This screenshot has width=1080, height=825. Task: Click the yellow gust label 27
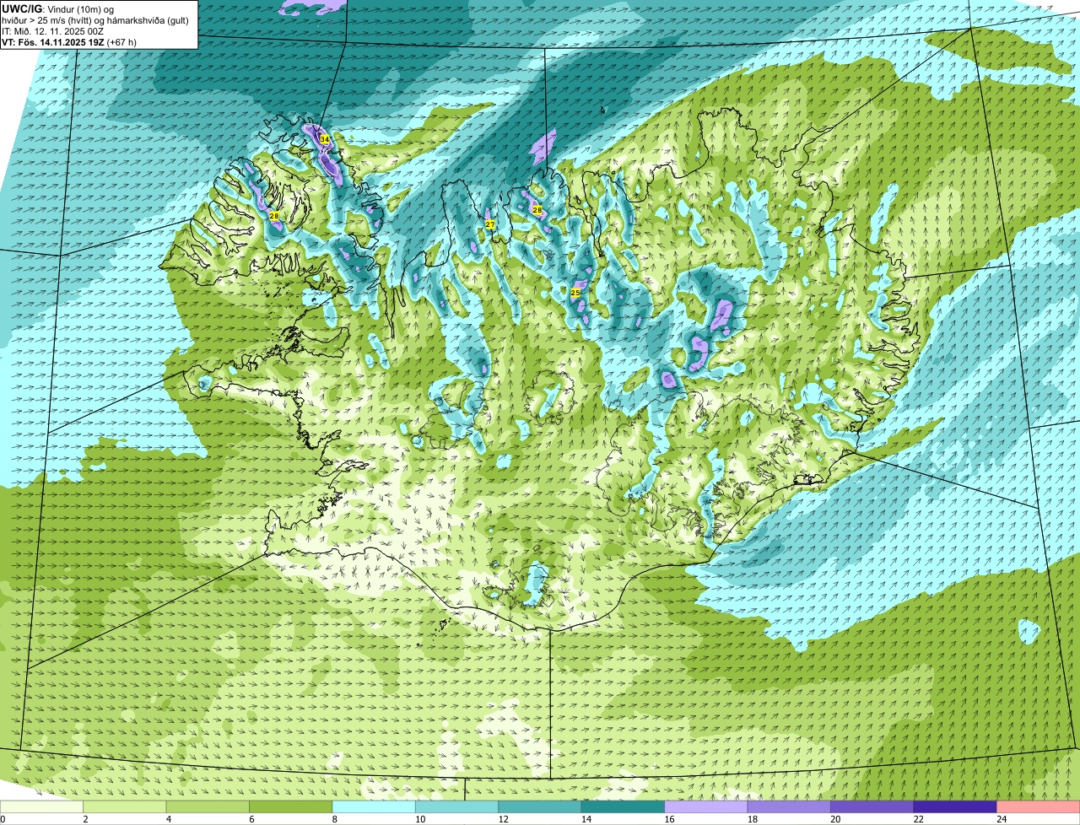(x=490, y=224)
